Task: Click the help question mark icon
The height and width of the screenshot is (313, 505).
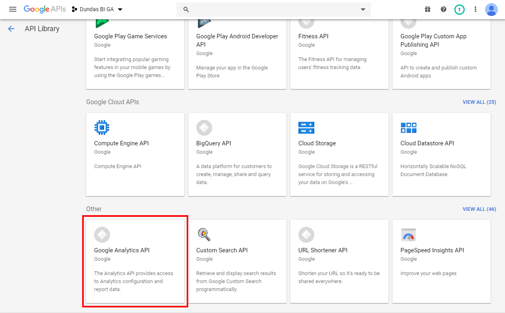Action: coord(444,9)
